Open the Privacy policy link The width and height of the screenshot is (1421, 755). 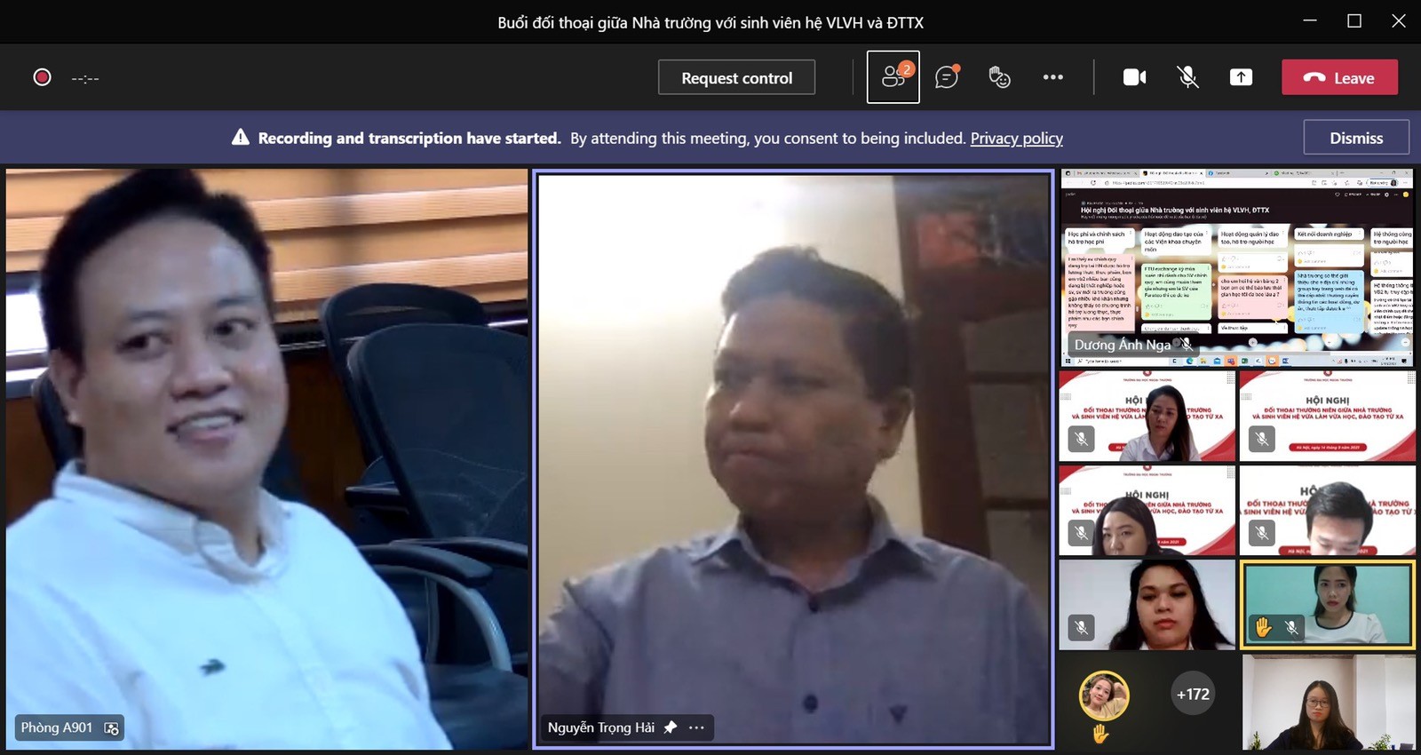click(x=1016, y=138)
